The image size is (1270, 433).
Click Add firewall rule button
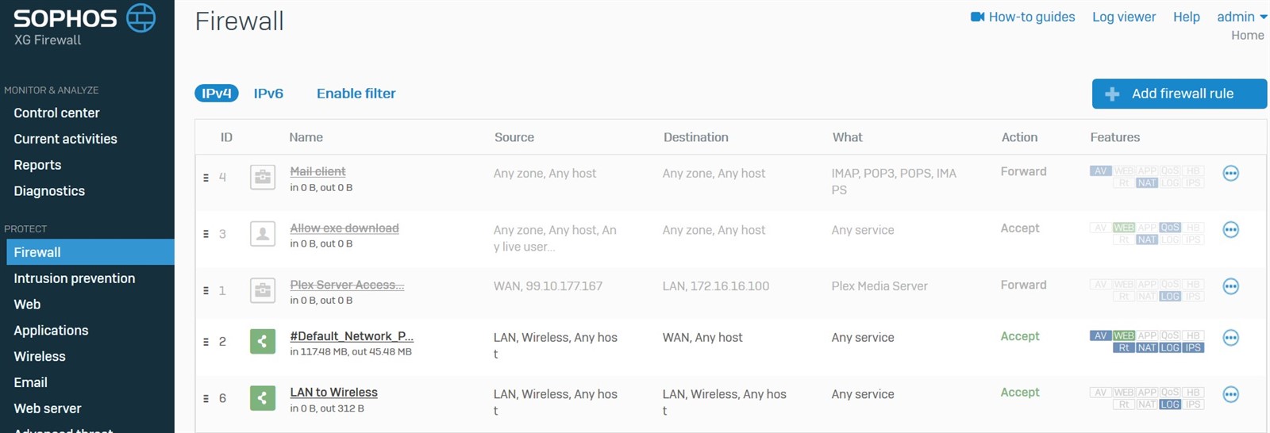pyautogui.click(x=1179, y=94)
